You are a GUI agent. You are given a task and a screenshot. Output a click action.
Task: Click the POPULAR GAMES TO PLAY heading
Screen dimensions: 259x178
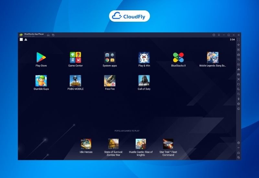tap(127, 131)
